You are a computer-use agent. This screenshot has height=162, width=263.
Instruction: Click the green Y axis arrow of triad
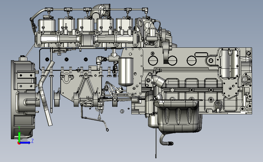(19, 137)
